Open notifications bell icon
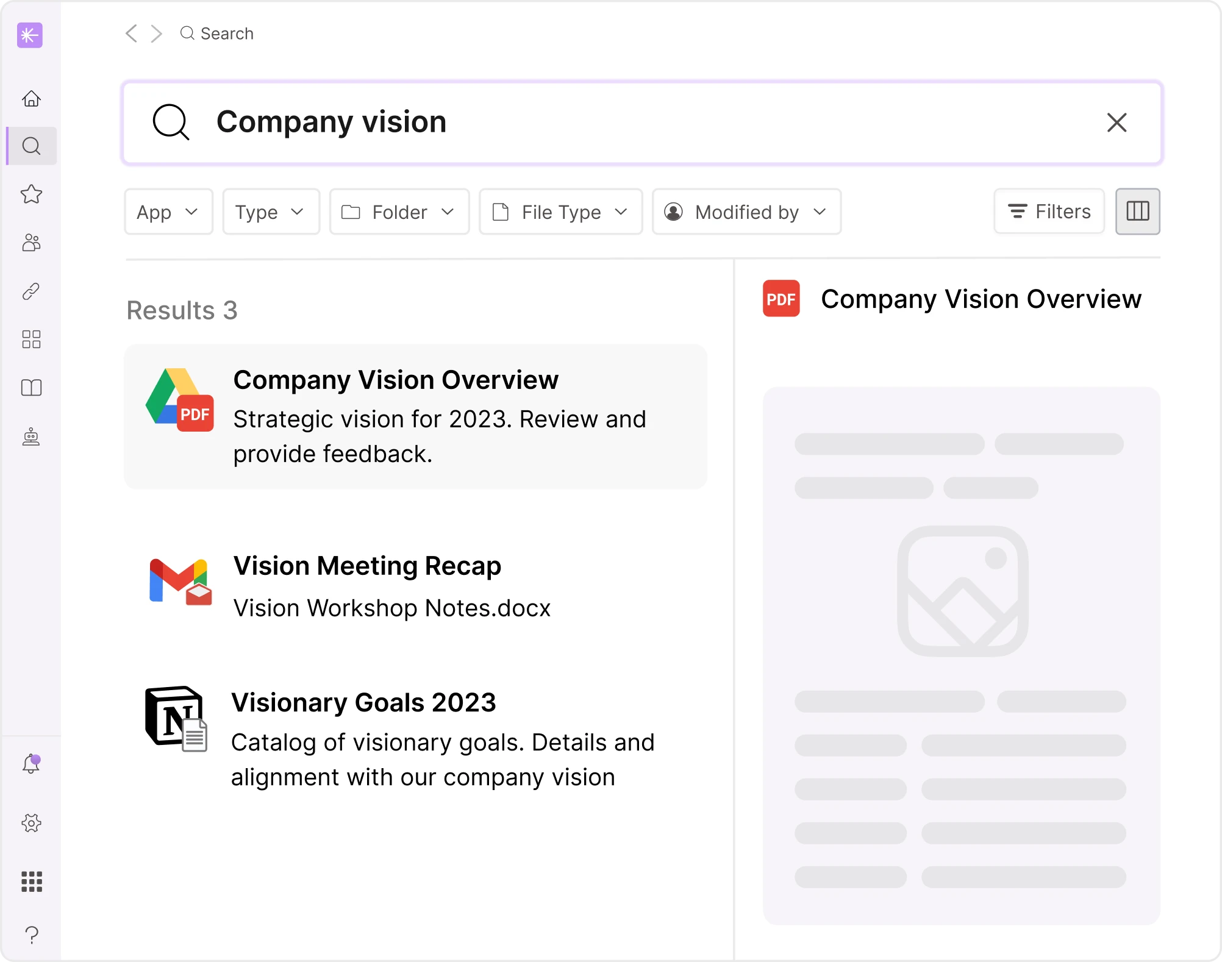 [31, 764]
